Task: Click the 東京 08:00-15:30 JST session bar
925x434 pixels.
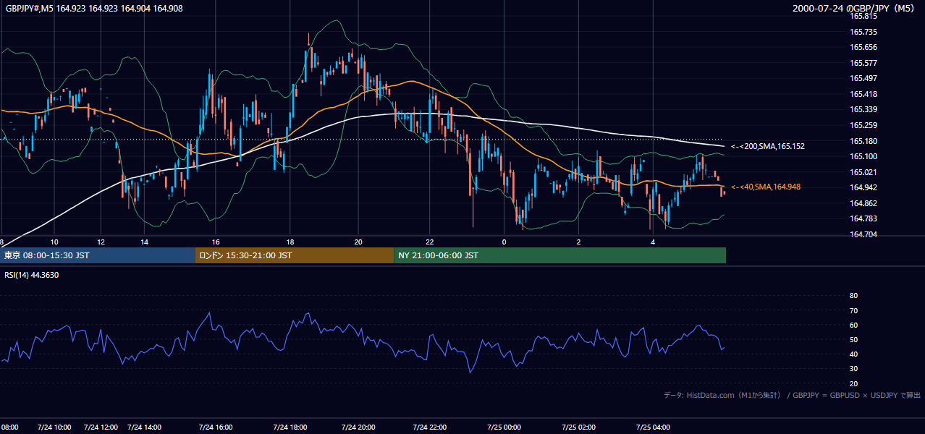Action: pyautogui.click(x=98, y=255)
